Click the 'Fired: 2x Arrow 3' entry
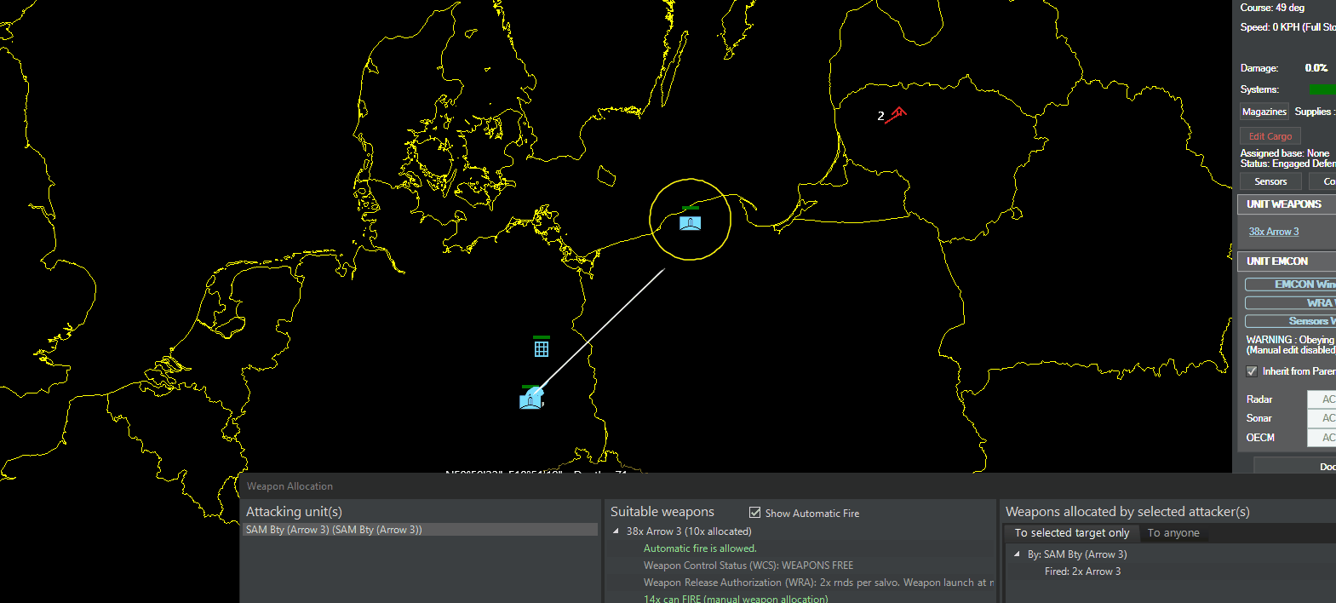1336x603 pixels. pyautogui.click(x=1082, y=571)
